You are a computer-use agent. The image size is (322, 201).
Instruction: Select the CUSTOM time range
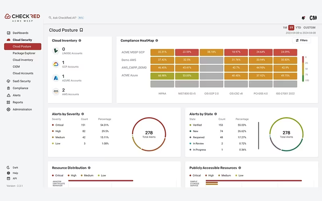[309, 27]
